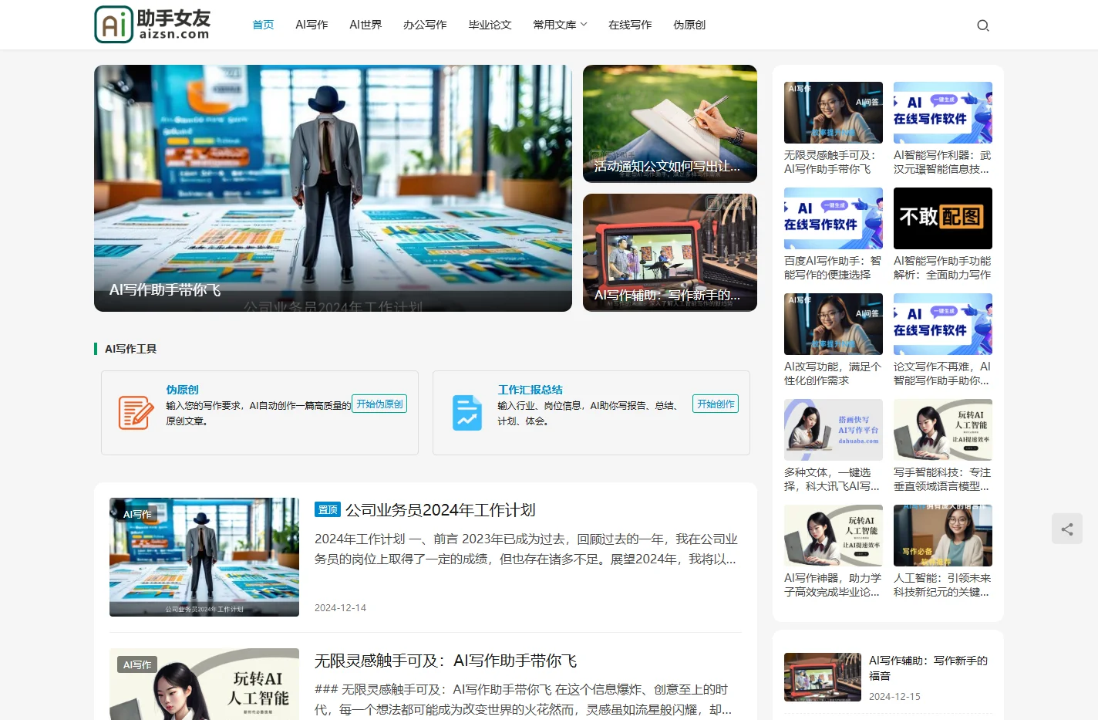
Task: Click the orange 伪原创 document icon
Action: coord(136,412)
